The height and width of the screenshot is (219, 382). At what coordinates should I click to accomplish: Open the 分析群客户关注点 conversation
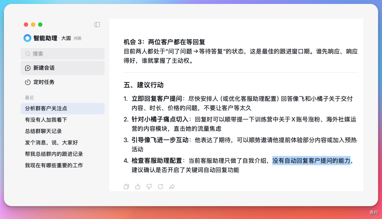[x=63, y=108]
